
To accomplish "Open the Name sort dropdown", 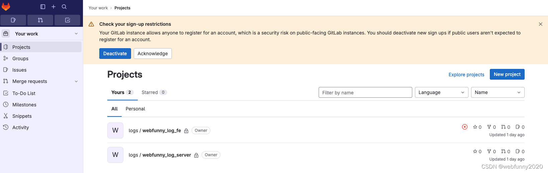I will (x=498, y=92).
